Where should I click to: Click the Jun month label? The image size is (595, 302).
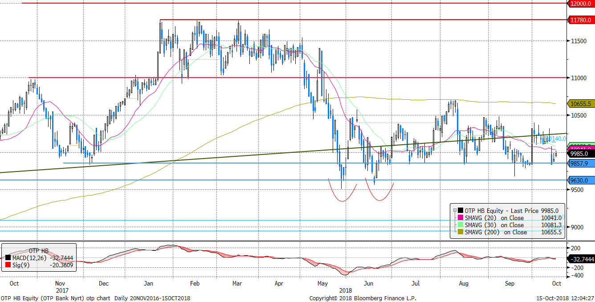369,283
